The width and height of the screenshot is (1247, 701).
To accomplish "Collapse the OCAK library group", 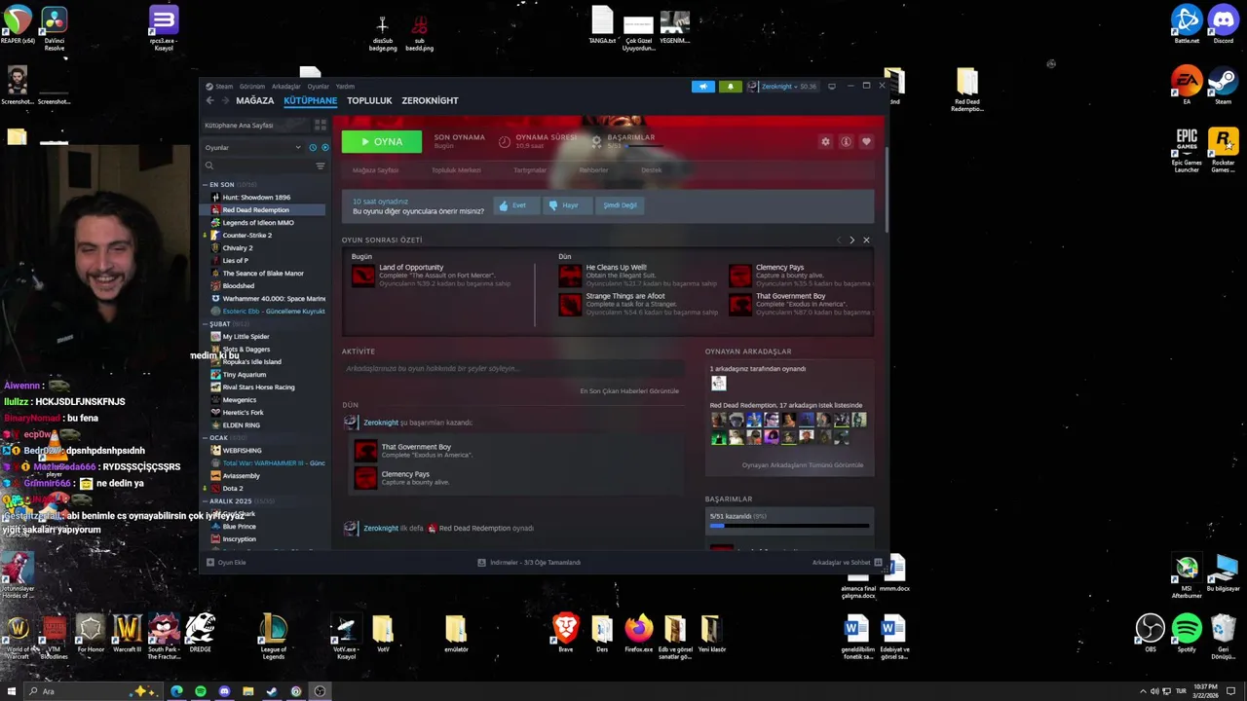I will tap(205, 438).
